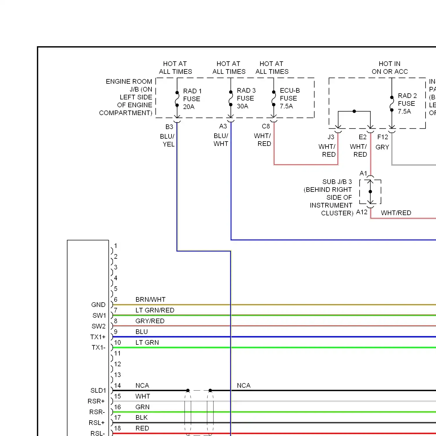Click the A1 terminal label
436x436 pixels.
[x=363, y=174]
